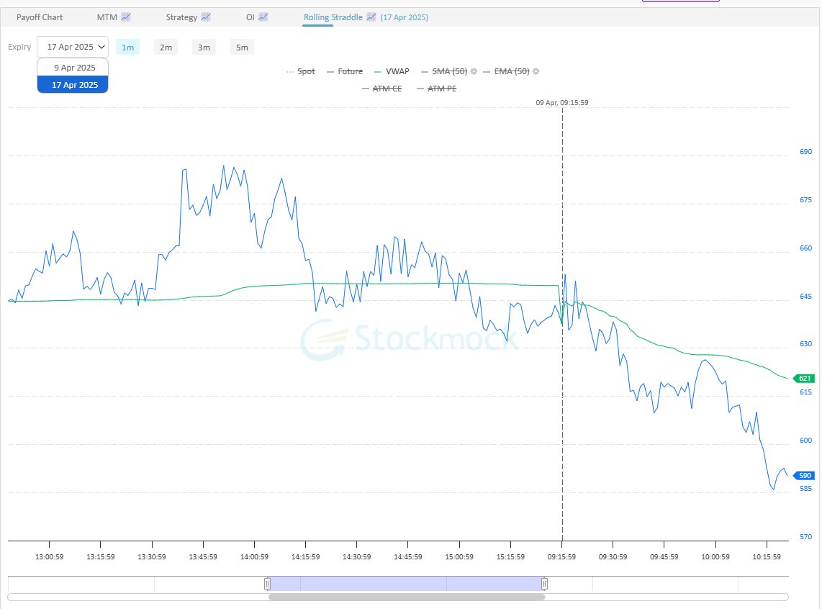822x609 pixels.
Task: Toggle the Spot series in the legend
Action: pyautogui.click(x=305, y=71)
